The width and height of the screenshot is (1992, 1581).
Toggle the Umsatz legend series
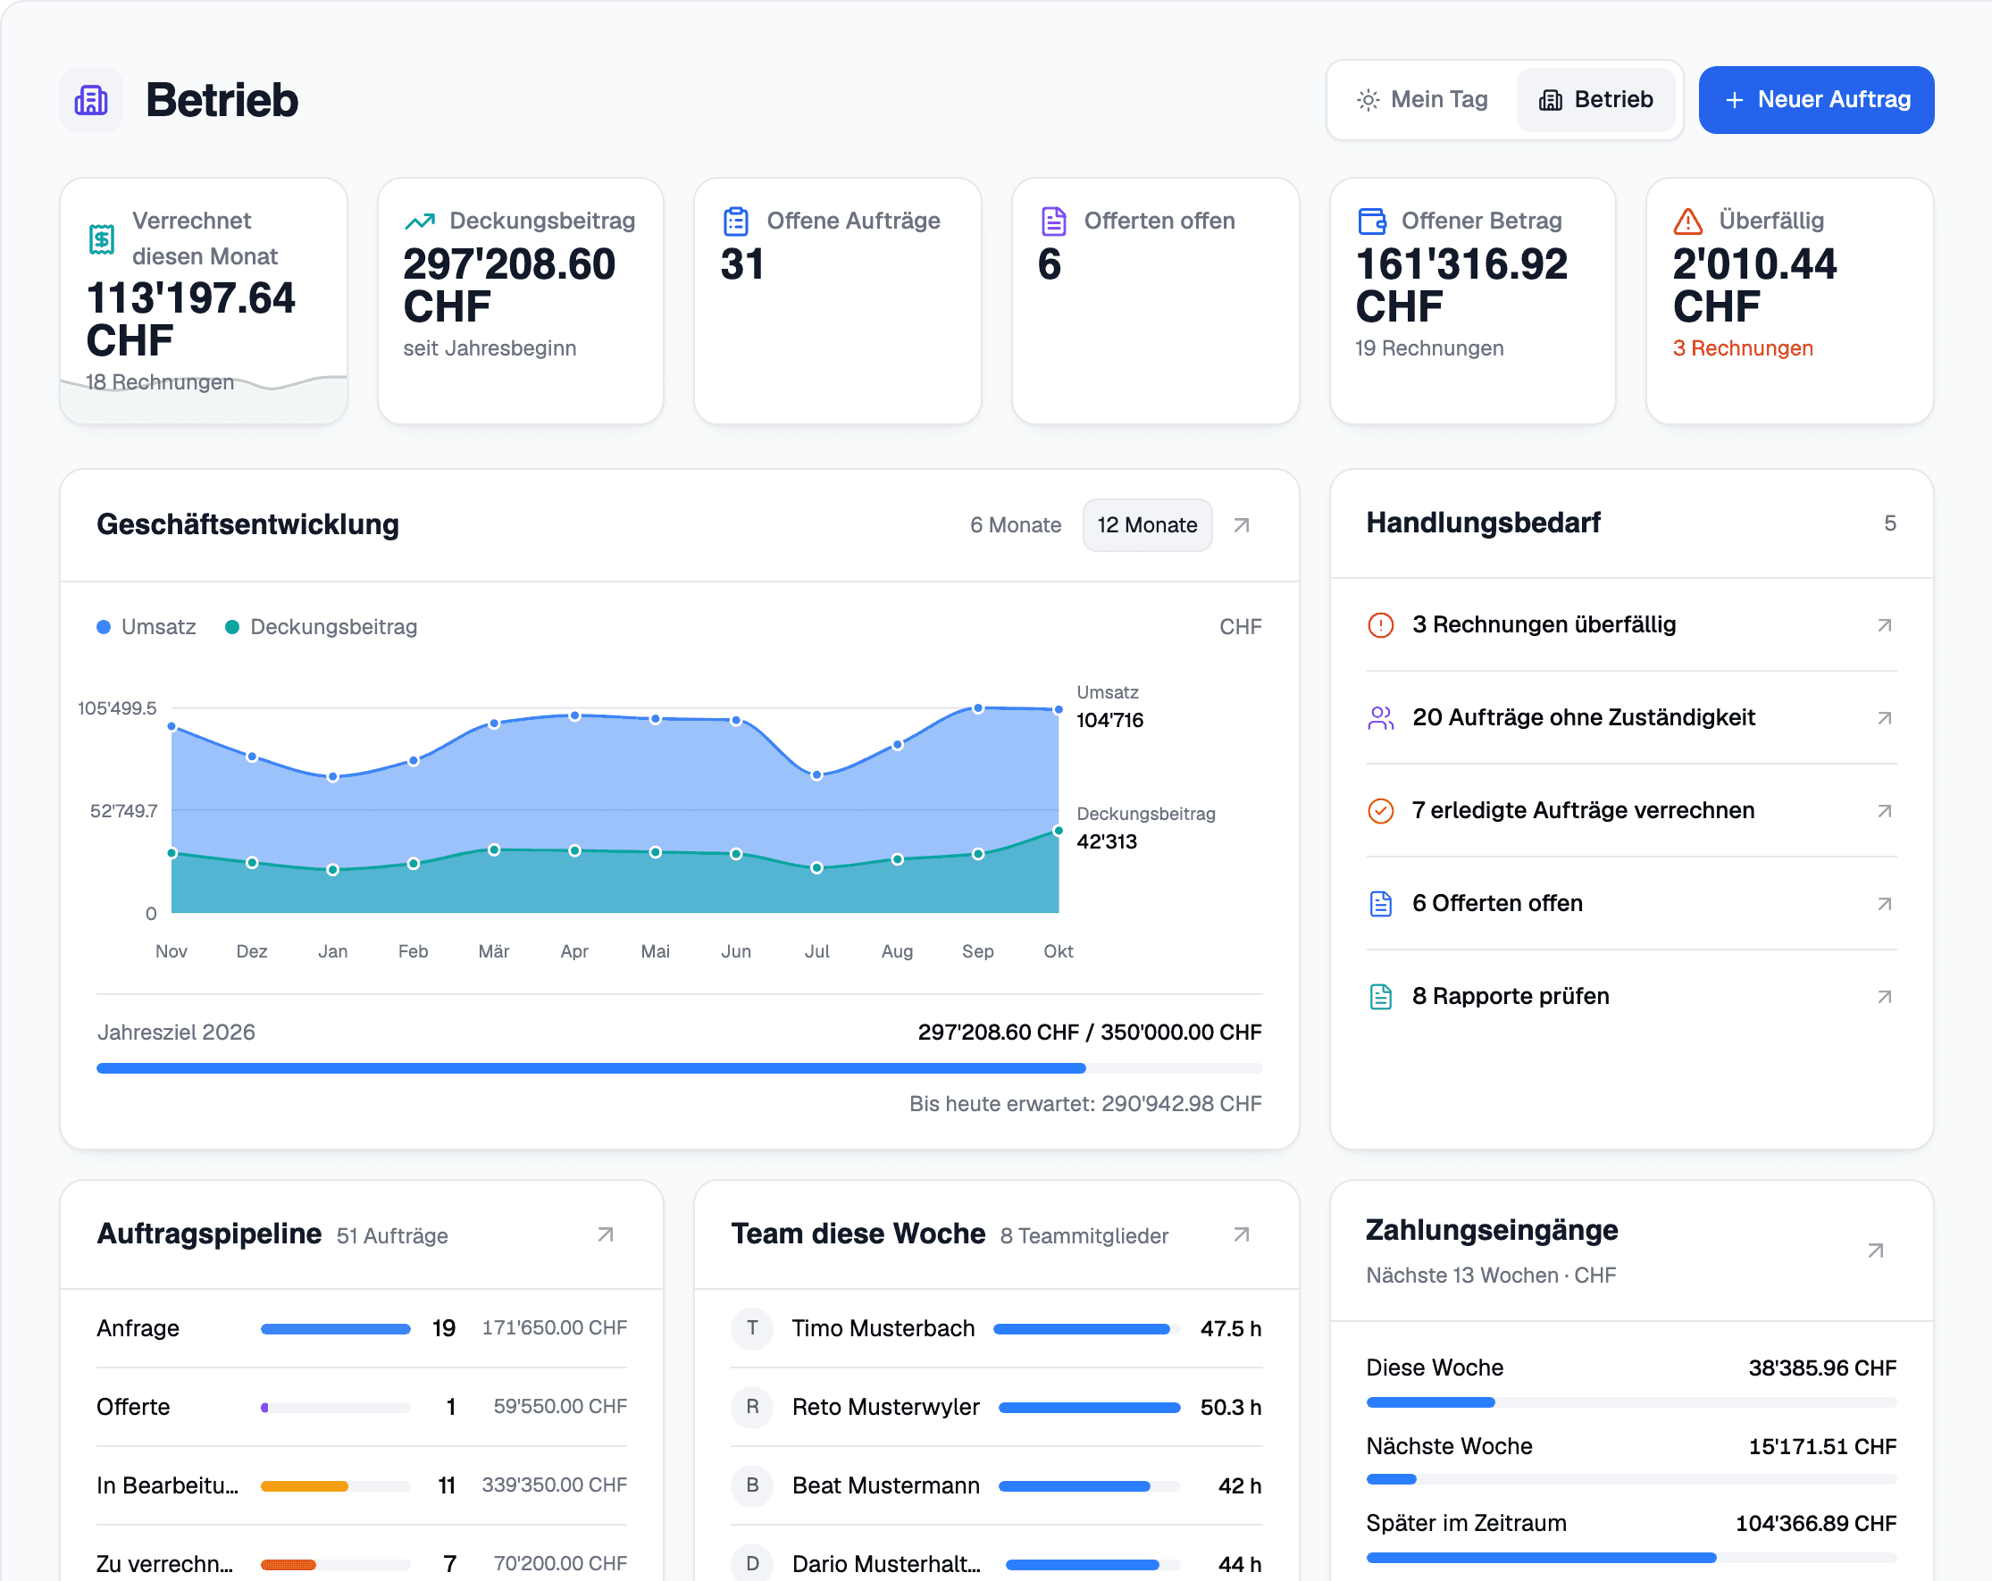pos(146,626)
